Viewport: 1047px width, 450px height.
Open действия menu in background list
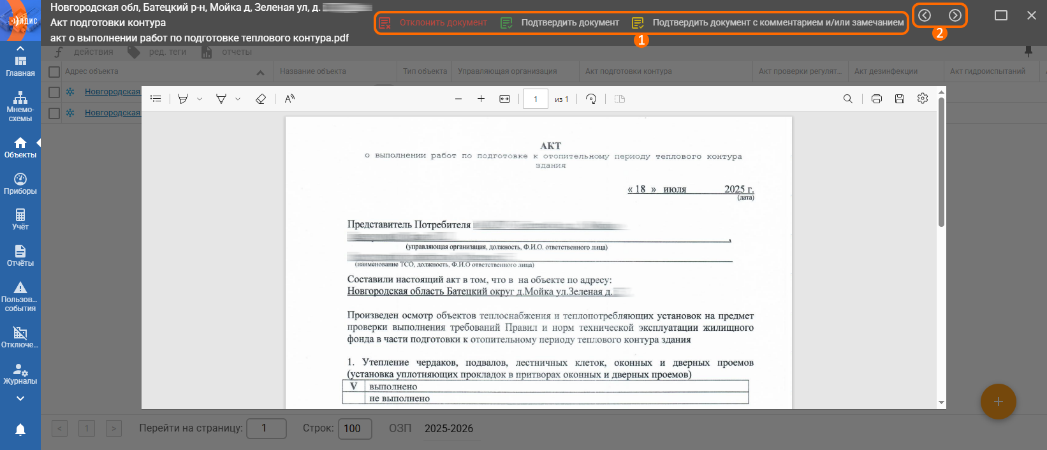(84, 52)
